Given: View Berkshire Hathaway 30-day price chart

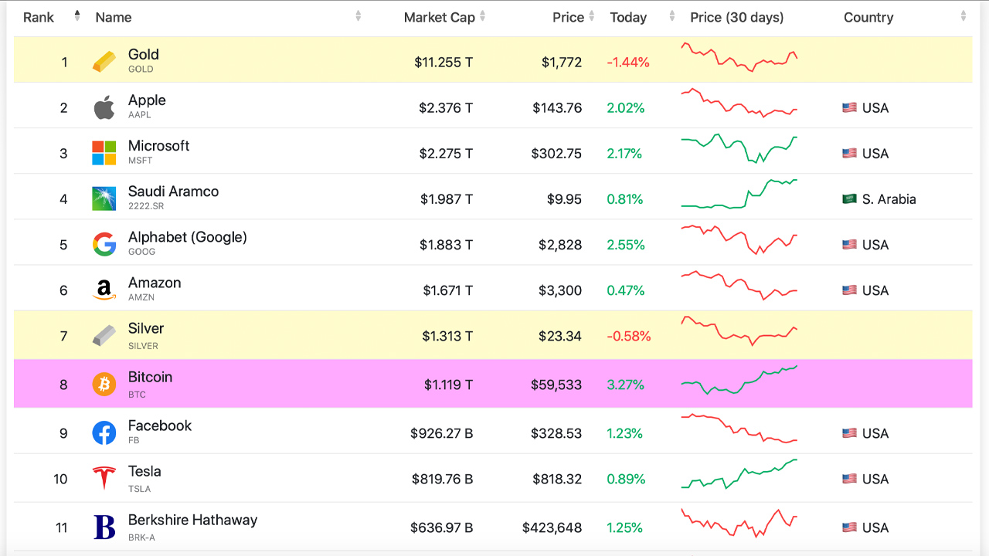Looking at the screenshot, I should coord(739,523).
